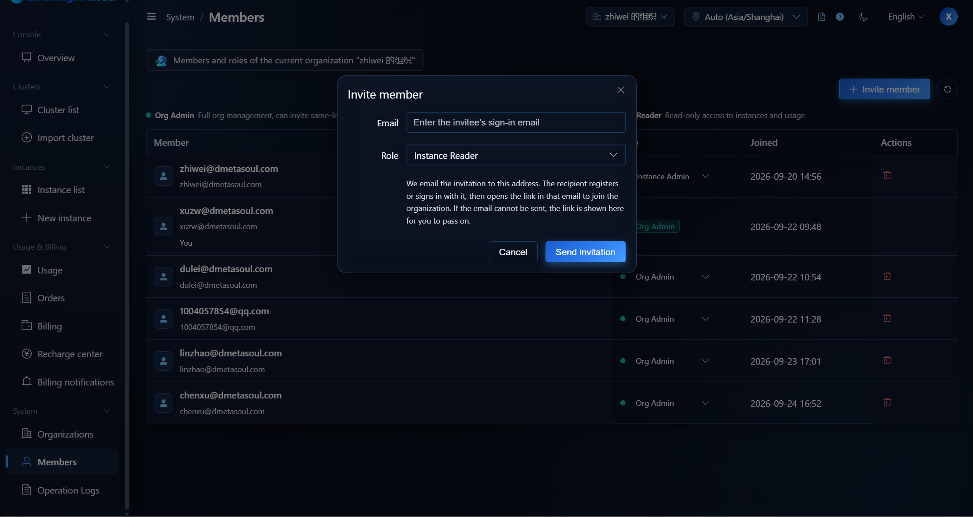Delete member dulei@dmetasoul.com via trash icon
Viewport: 973px width, 517px height.
coord(887,276)
